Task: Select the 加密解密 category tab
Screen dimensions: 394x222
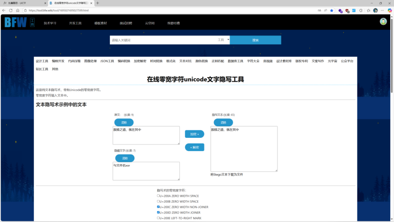Action: (140, 61)
